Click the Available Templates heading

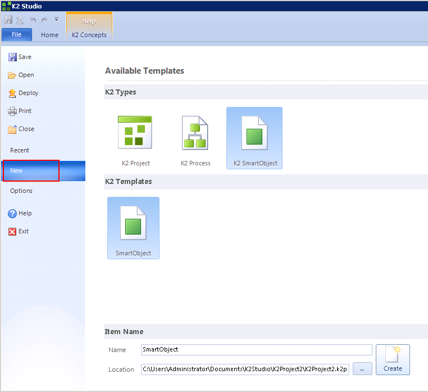pyautogui.click(x=145, y=71)
